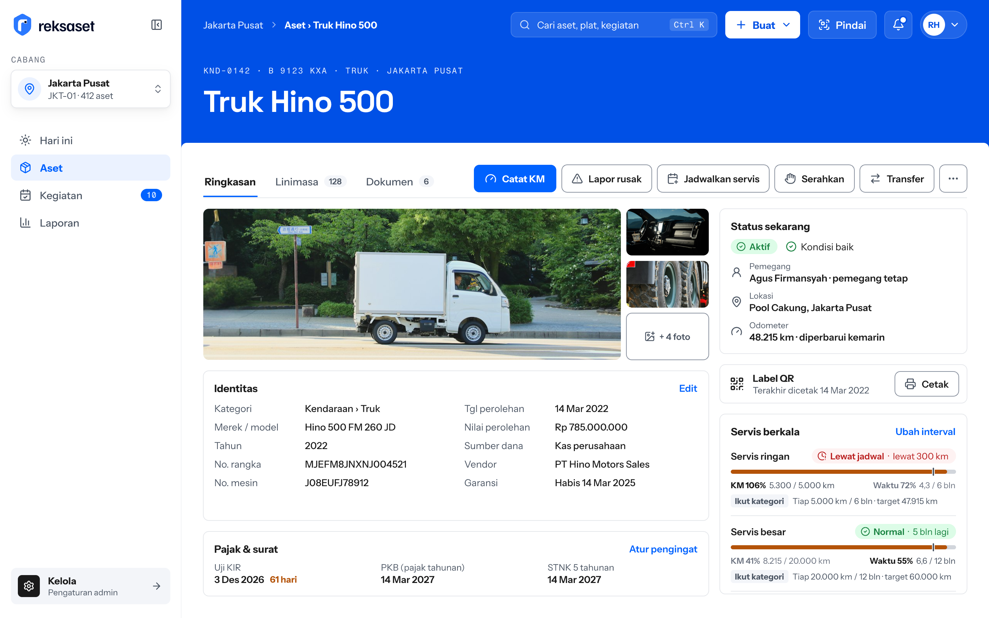This screenshot has width=989, height=618.
Task: Open Laporan in the sidebar
Action: [90, 223]
